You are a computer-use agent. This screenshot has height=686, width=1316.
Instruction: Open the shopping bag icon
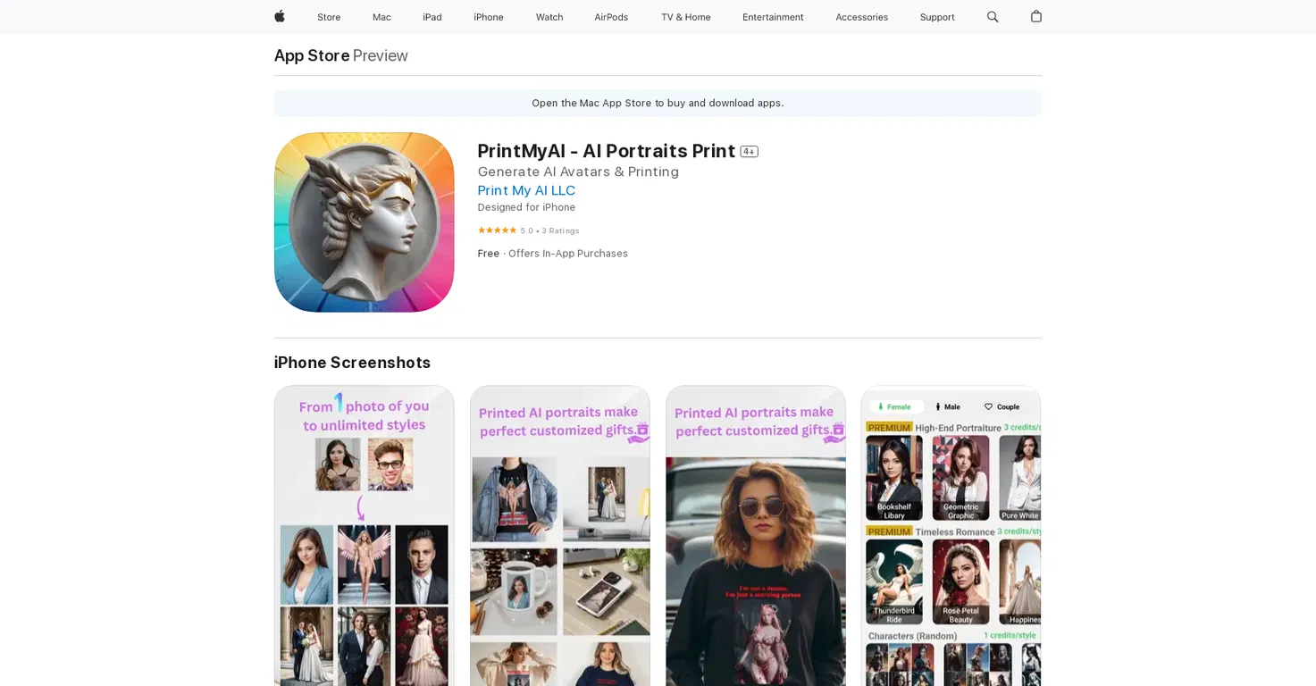1036,16
